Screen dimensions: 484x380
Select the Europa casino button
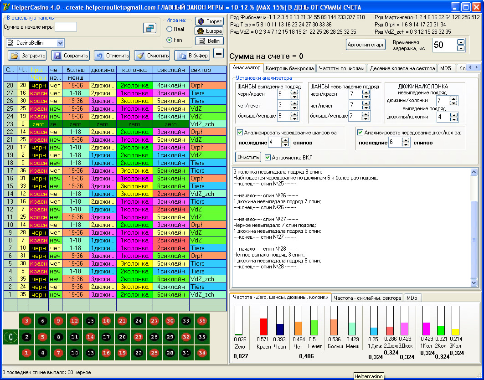pyautogui.click(x=209, y=31)
